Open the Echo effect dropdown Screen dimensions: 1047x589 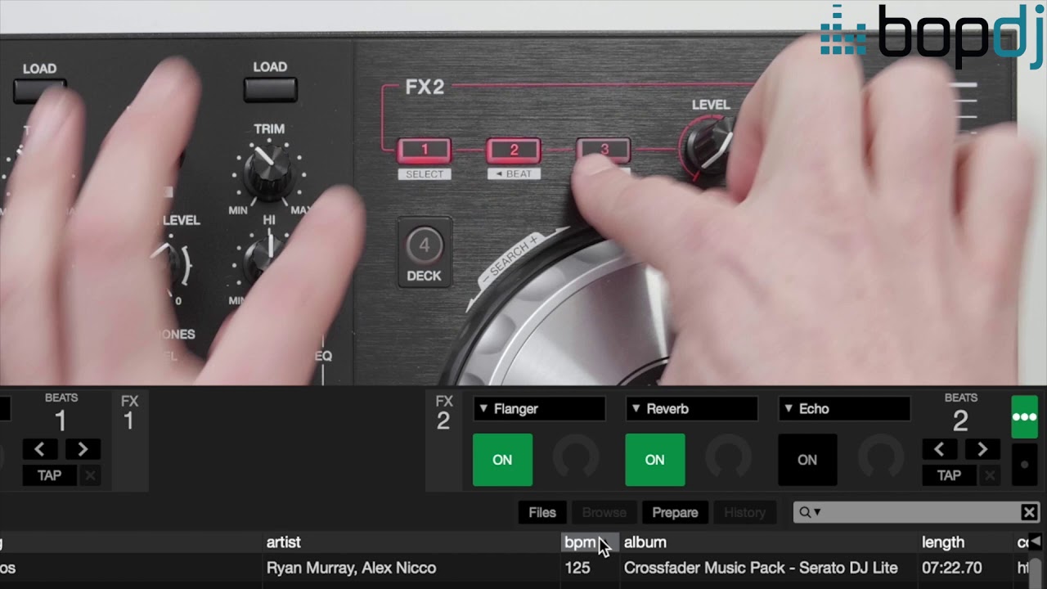pos(844,408)
